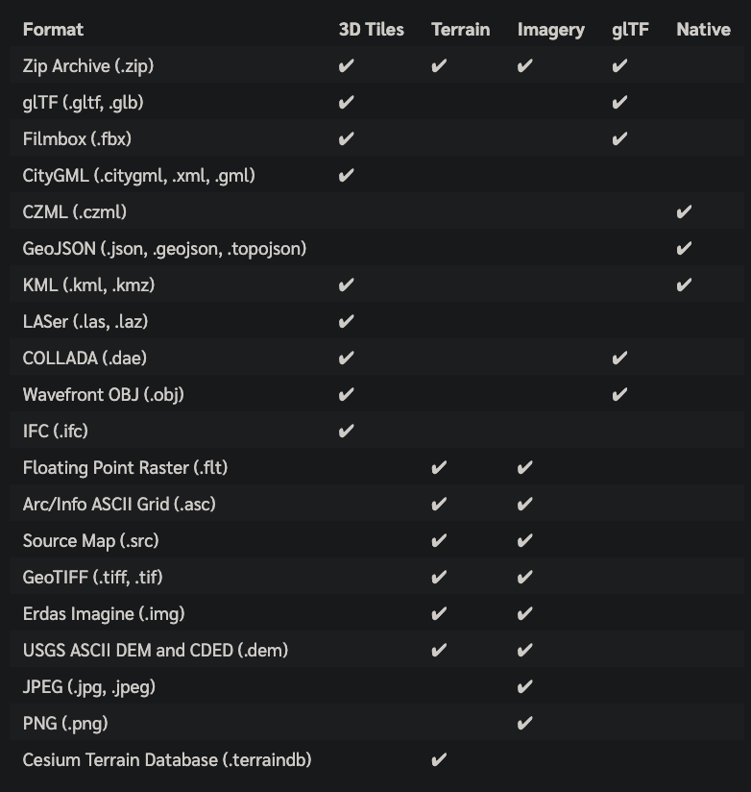Select the Imagery column header

[x=551, y=30]
